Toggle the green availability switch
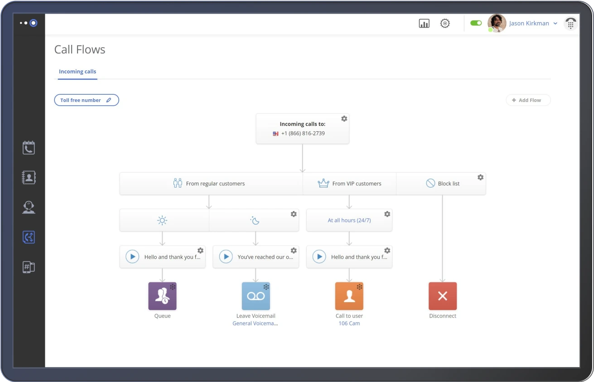 pyautogui.click(x=476, y=23)
